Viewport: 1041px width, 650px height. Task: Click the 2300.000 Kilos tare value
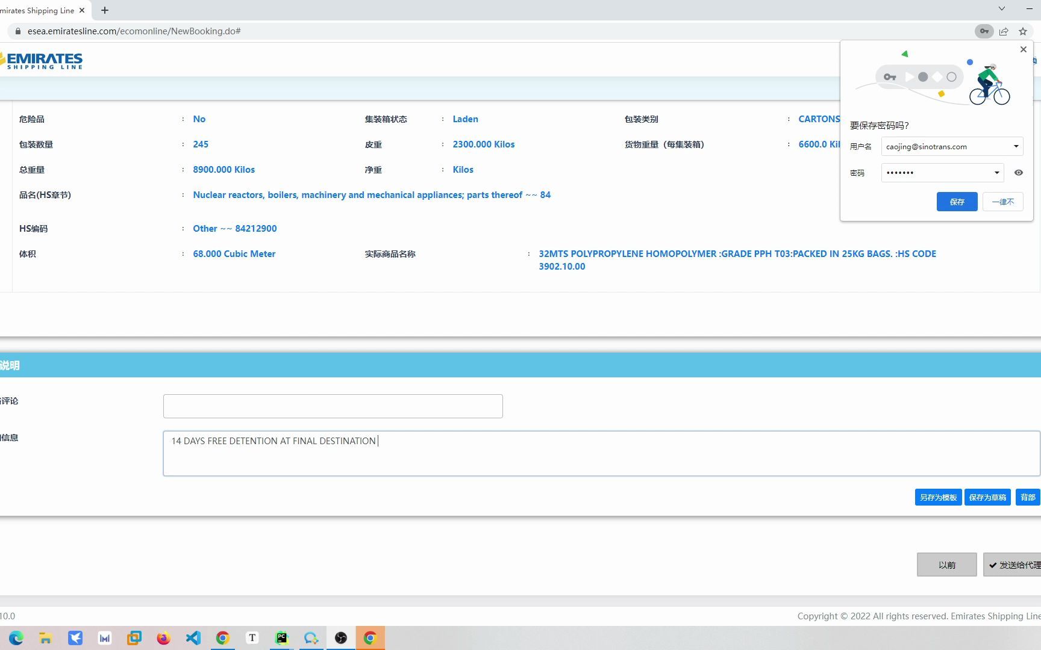pos(484,144)
